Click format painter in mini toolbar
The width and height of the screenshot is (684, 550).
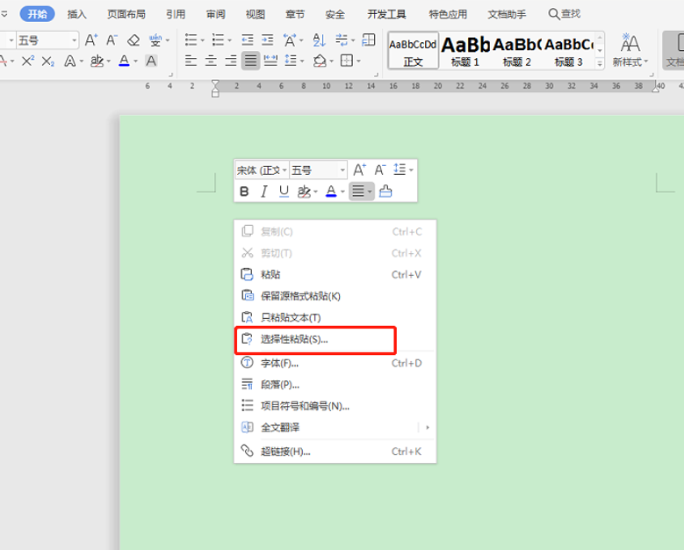coord(385,192)
